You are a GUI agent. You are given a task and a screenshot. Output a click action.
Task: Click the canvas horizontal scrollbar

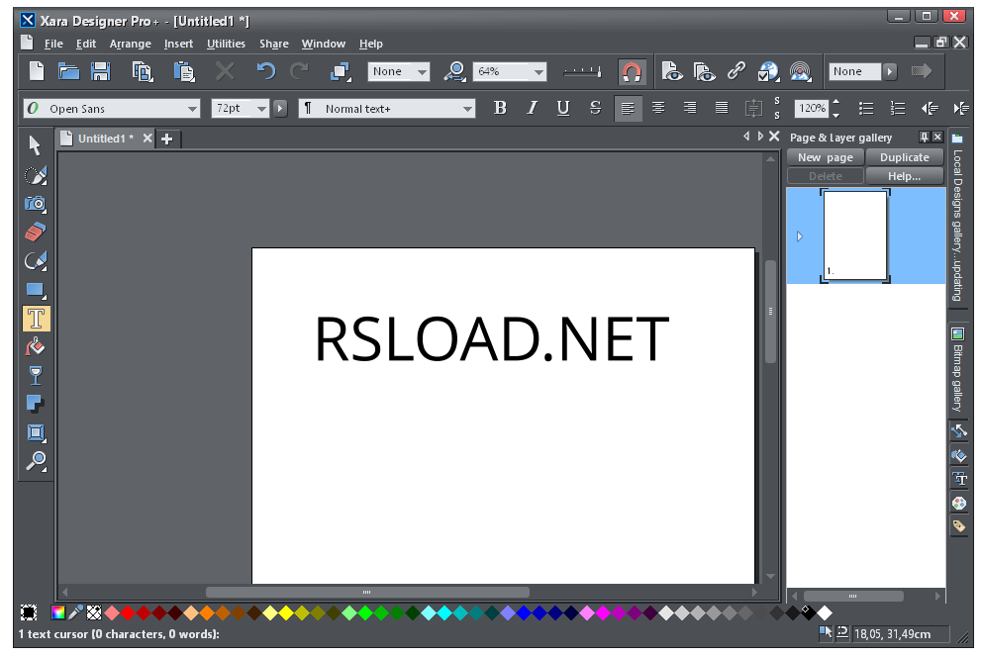point(367,592)
